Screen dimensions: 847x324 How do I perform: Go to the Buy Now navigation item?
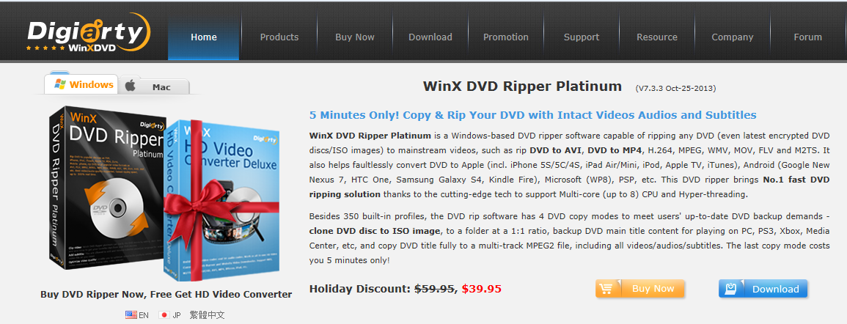pyautogui.click(x=355, y=37)
